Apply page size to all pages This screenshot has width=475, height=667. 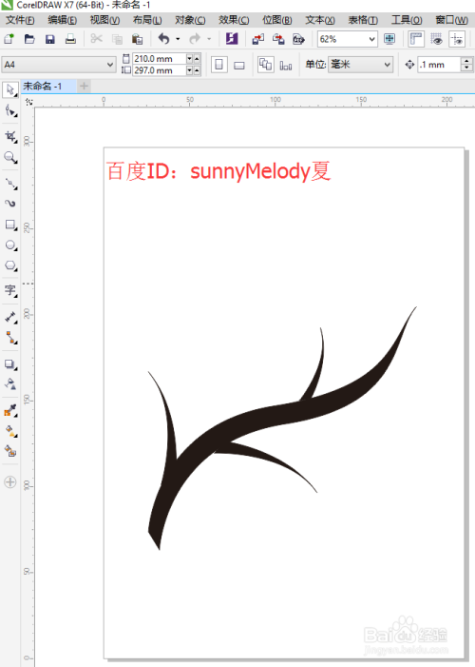tap(266, 65)
